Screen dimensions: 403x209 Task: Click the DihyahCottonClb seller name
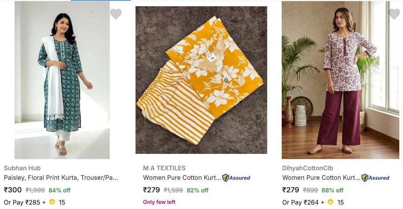[x=307, y=168]
